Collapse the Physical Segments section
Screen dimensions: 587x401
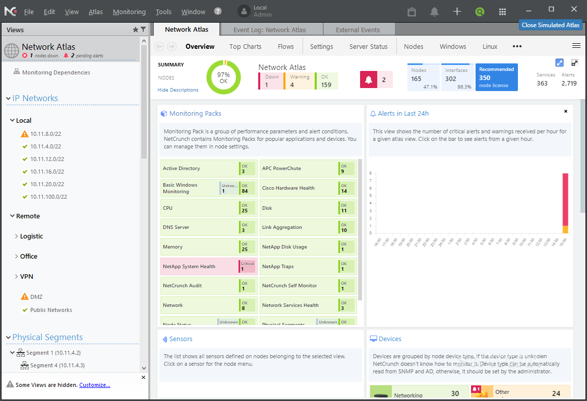click(x=8, y=338)
